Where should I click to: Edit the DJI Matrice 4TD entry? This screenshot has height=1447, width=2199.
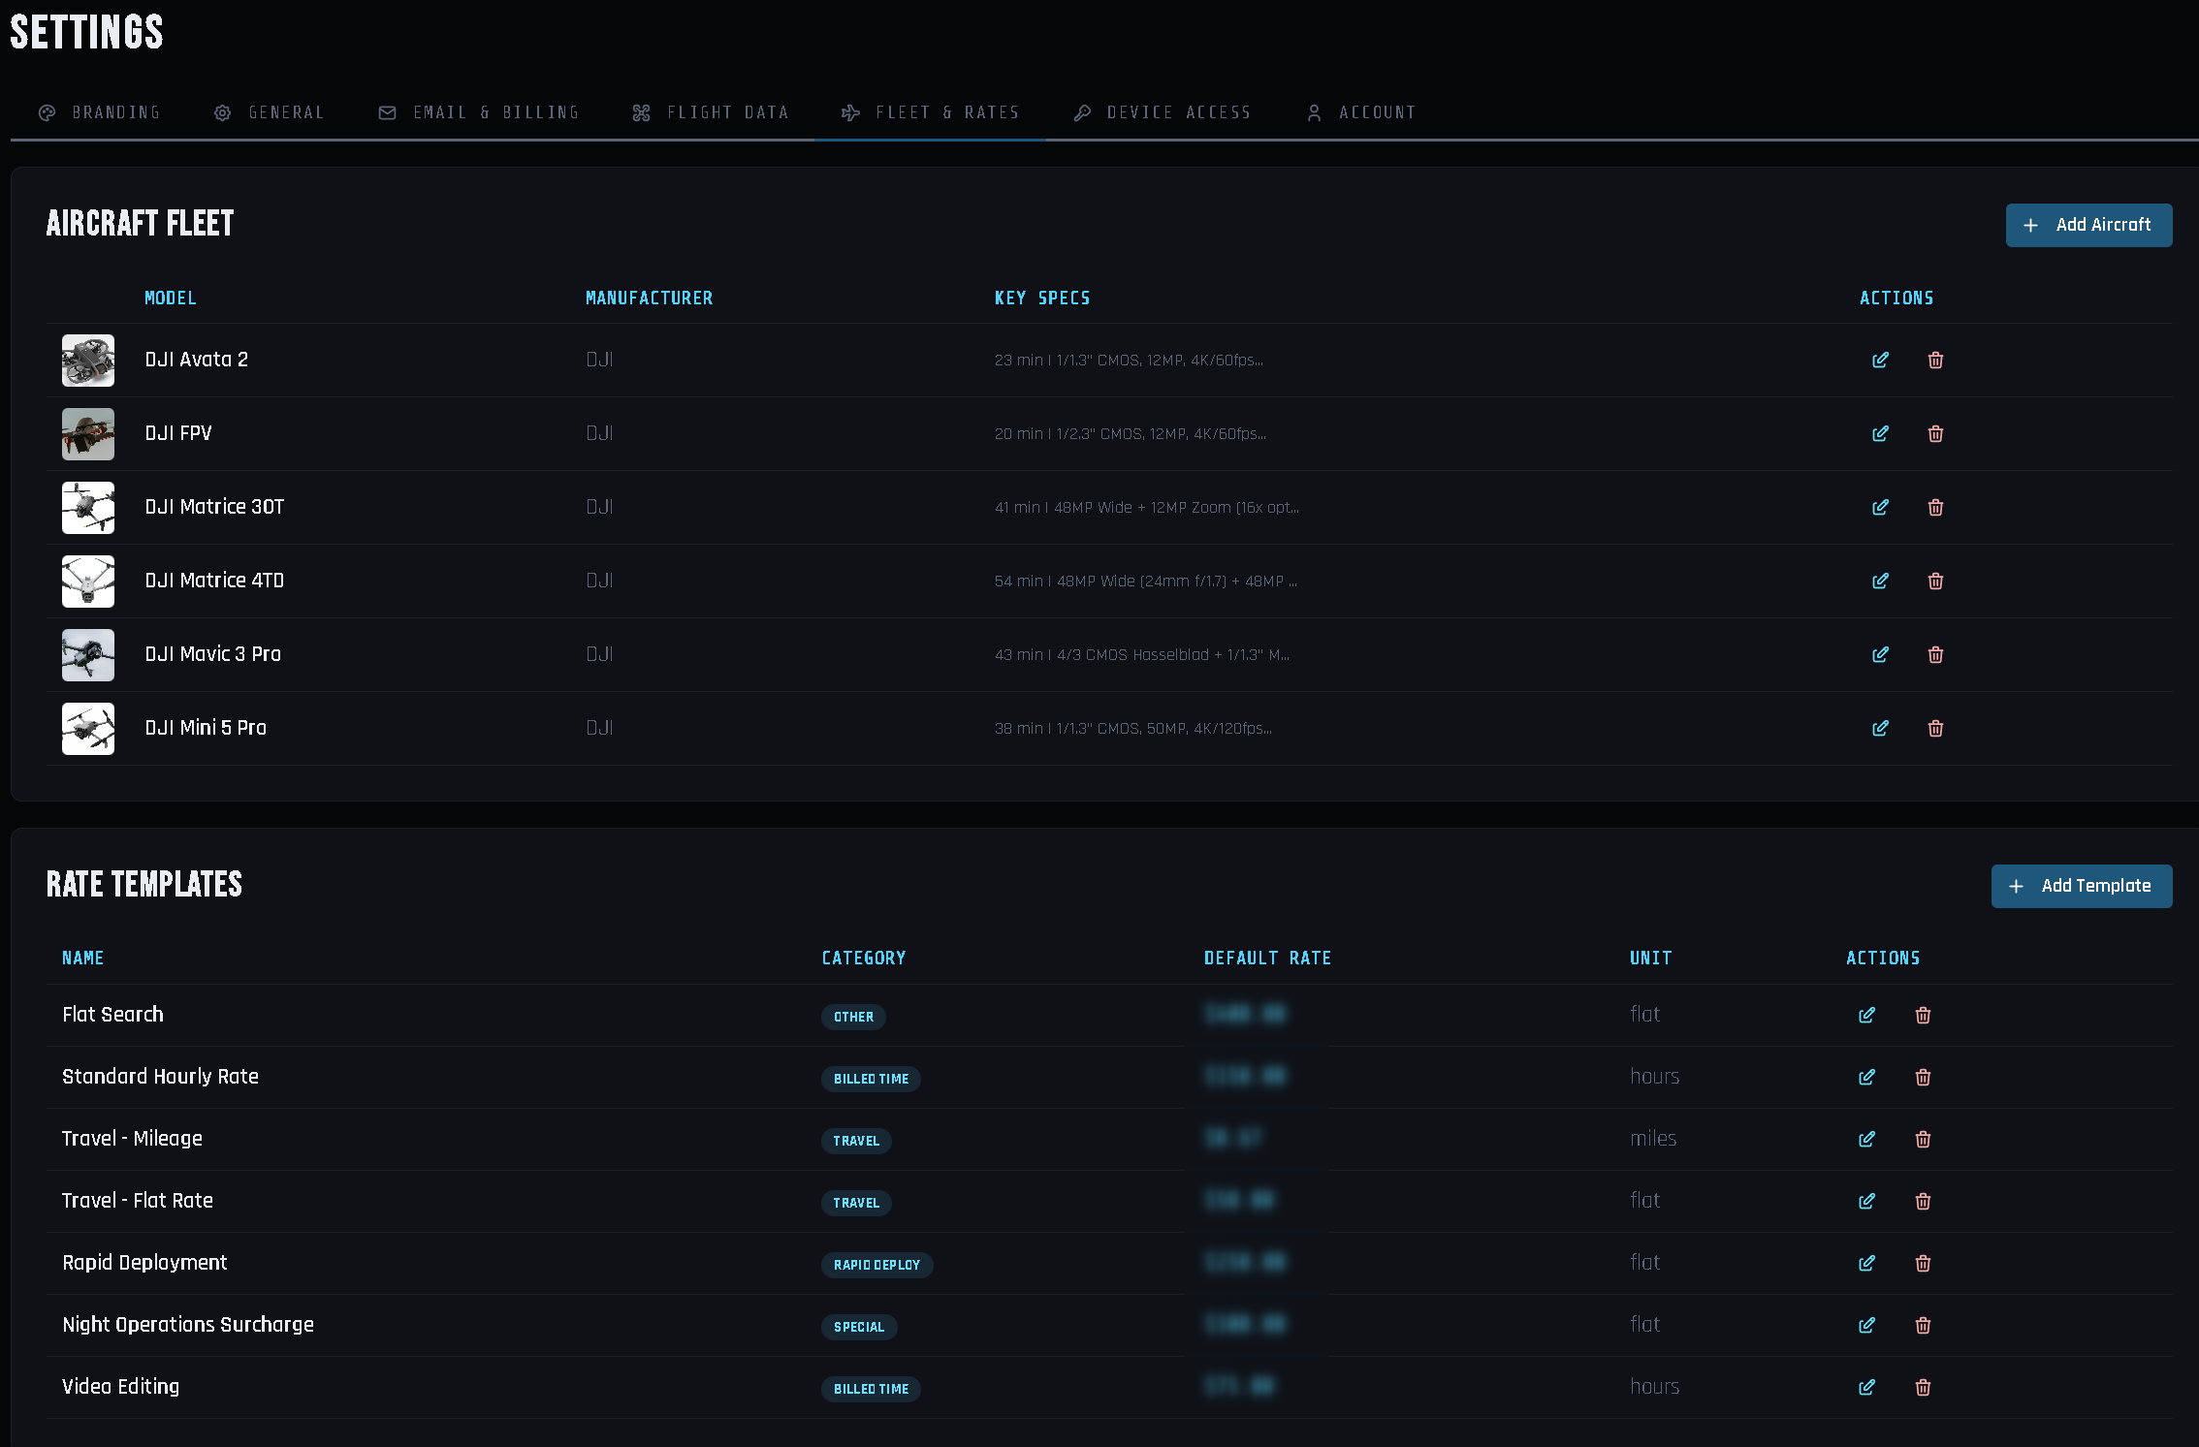coord(1880,581)
